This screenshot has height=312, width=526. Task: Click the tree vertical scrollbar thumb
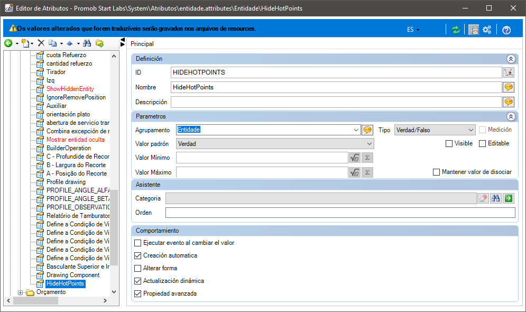(114, 228)
